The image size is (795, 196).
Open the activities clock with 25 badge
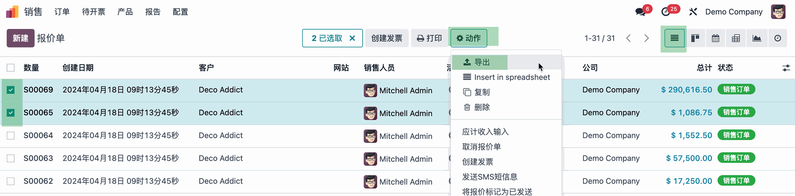[666, 12]
